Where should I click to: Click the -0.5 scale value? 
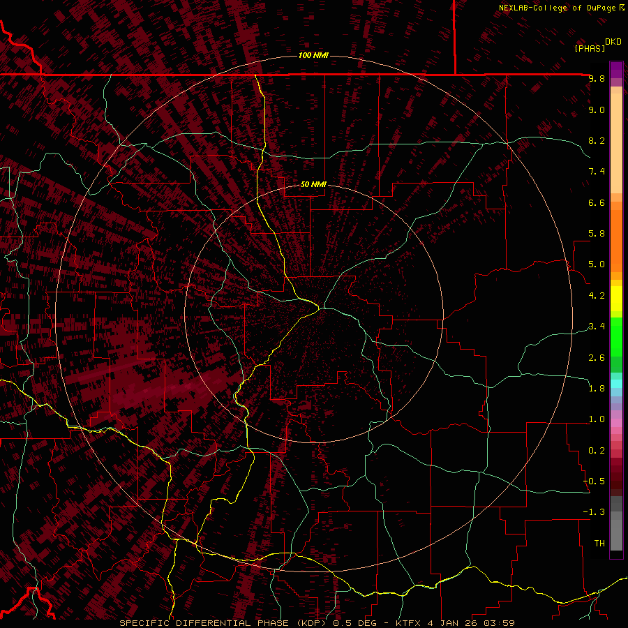click(594, 481)
